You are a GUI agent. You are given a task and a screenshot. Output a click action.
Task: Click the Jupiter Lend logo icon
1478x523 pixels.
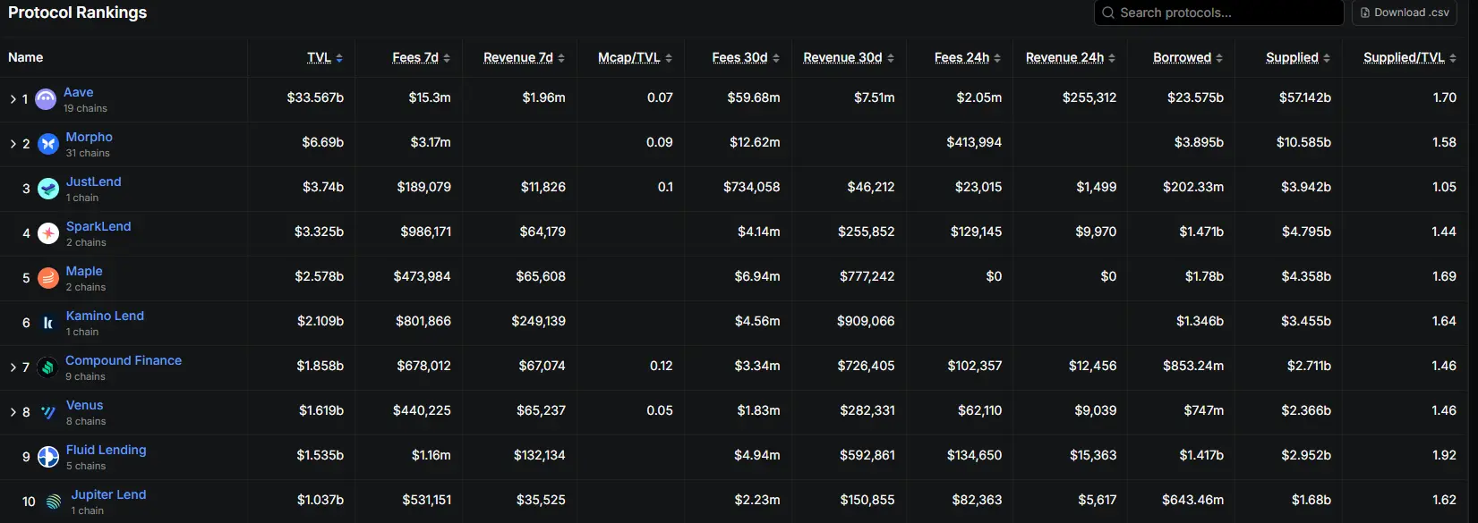[x=54, y=502]
